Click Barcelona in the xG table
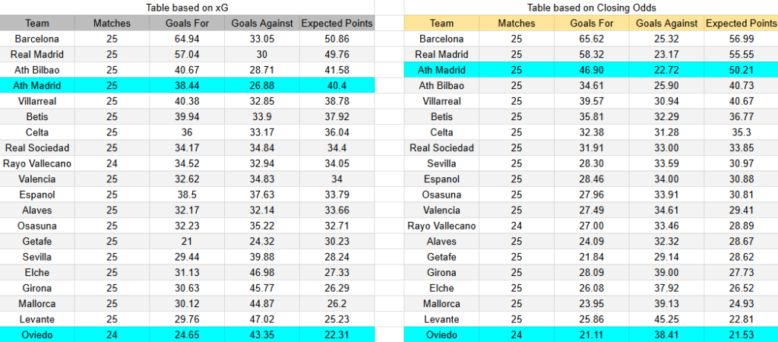The height and width of the screenshot is (342, 778). (36, 39)
